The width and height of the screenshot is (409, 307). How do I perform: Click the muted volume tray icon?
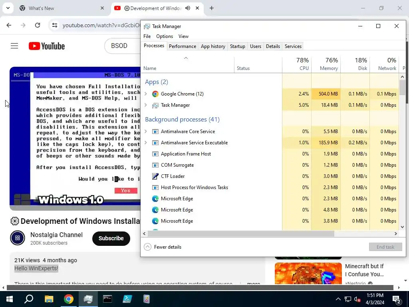(357, 299)
